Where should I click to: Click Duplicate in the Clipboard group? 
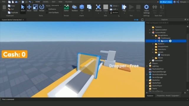[13, 12]
